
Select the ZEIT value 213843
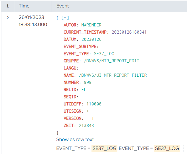[86, 126]
